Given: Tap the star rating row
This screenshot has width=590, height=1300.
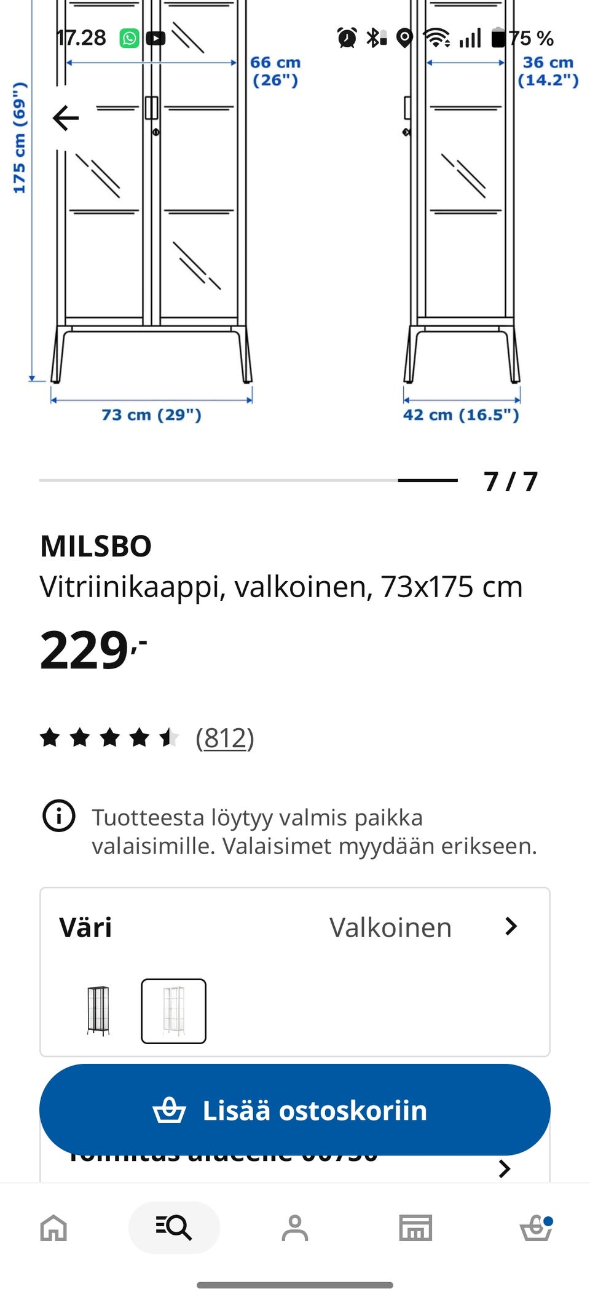Looking at the screenshot, I should coord(109,737).
